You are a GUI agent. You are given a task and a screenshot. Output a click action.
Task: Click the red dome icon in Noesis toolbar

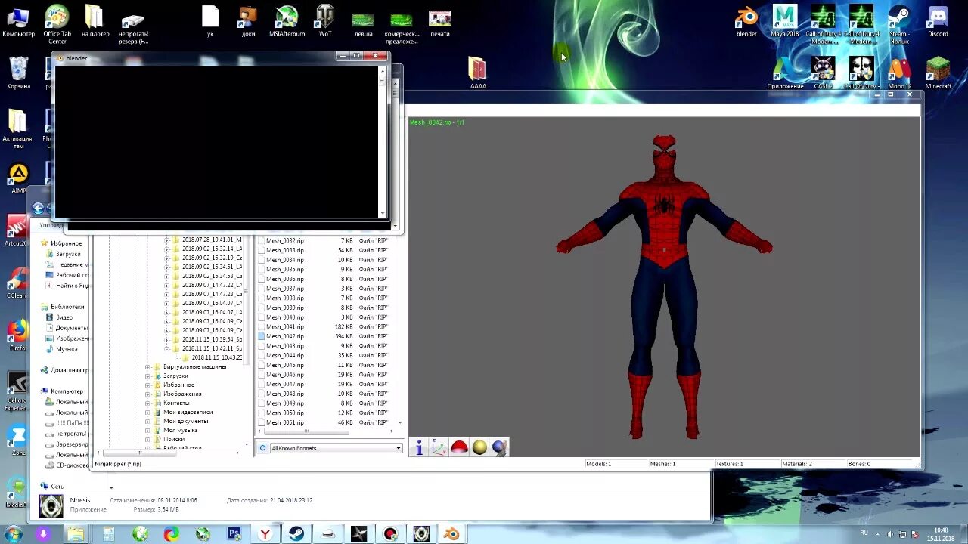click(459, 448)
